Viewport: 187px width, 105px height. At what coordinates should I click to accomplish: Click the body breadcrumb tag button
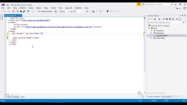point(16,97)
